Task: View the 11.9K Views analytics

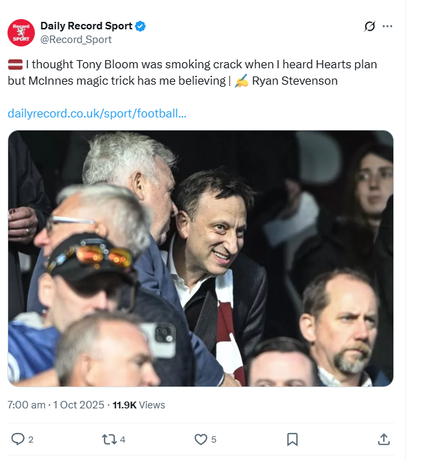Action: [x=139, y=405]
